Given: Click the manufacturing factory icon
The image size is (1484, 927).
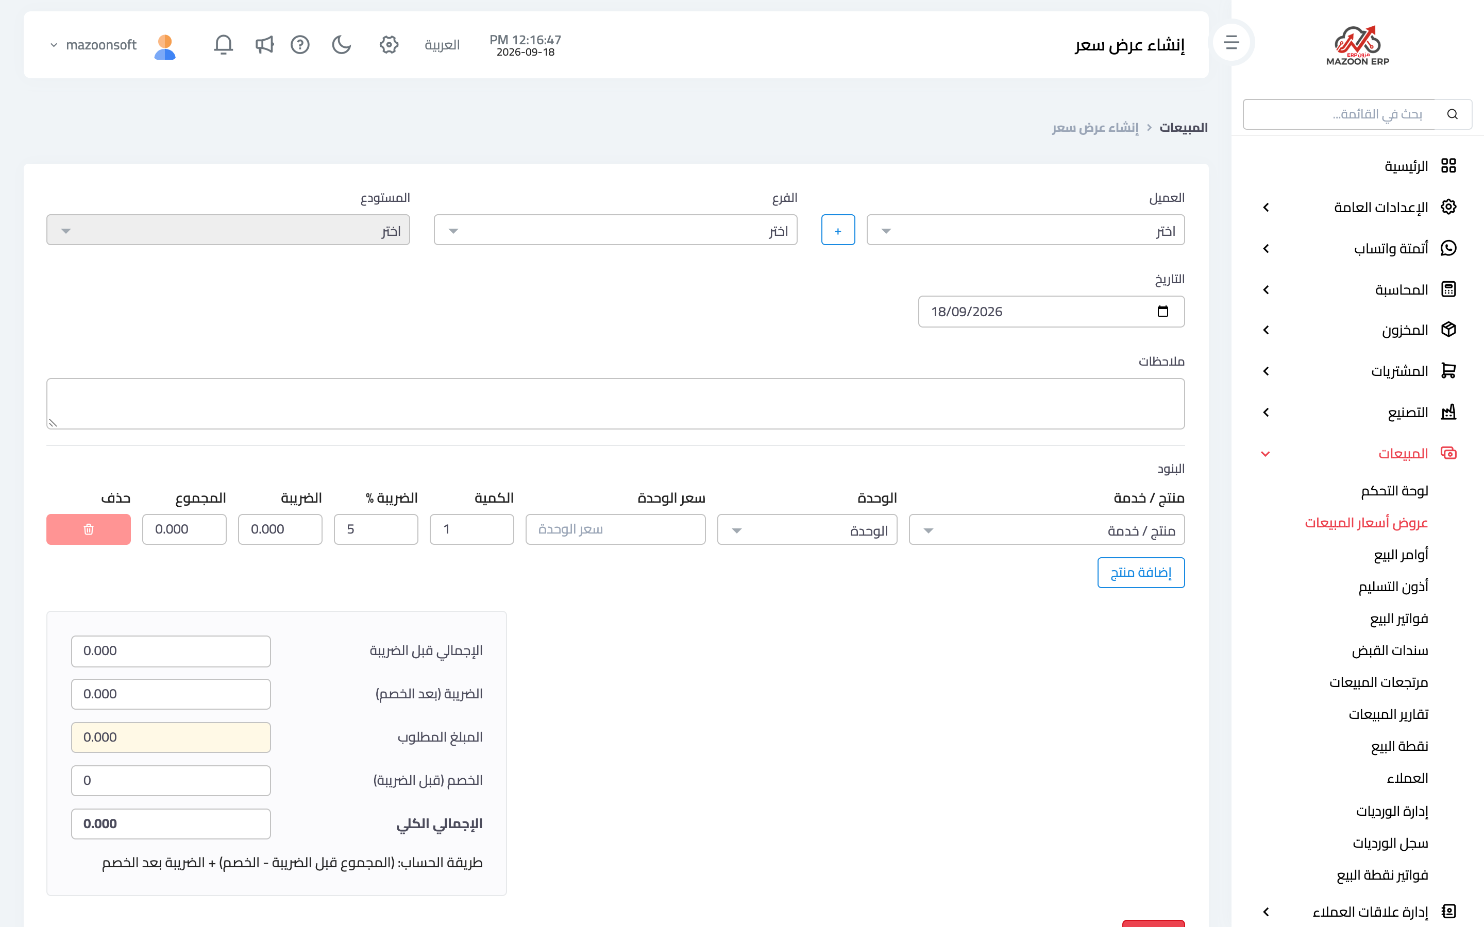Looking at the screenshot, I should [1448, 411].
